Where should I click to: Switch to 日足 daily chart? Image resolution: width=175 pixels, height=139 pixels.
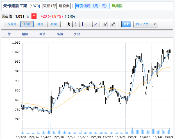click(x=27, y=24)
